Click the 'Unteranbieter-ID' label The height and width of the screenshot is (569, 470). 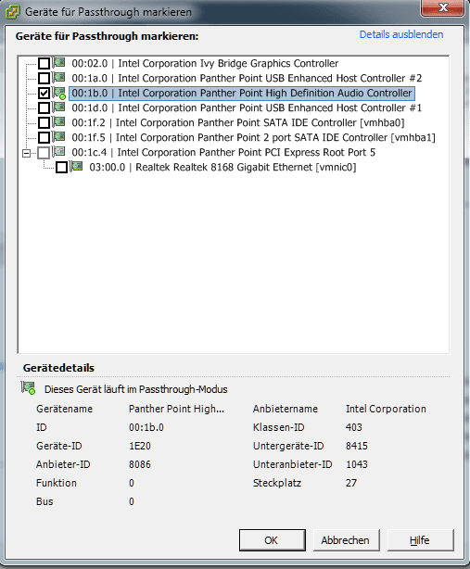pyautogui.click(x=292, y=464)
